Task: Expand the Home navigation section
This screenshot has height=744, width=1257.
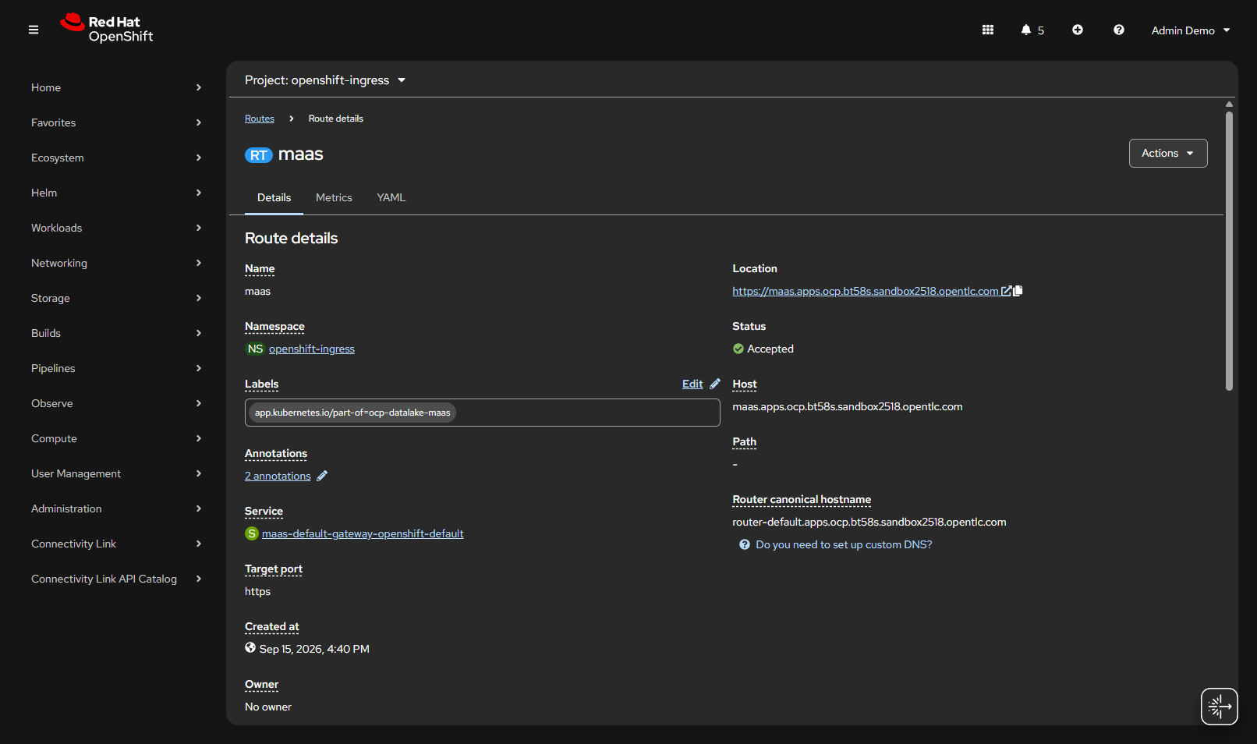Action: [116, 87]
